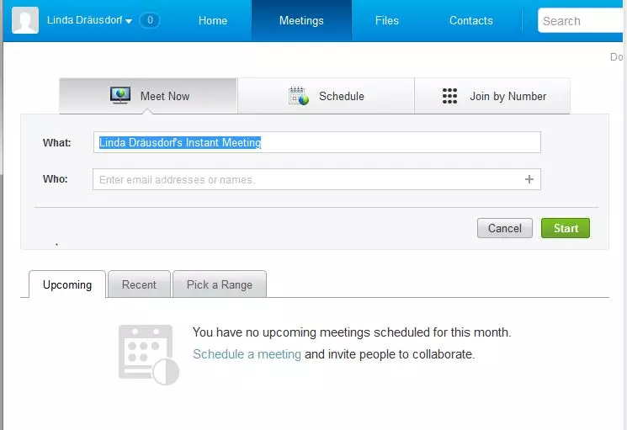Expand the Linda Dräusdorf user dropdown
The image size is (627, 430).
click(x=89, y=20)
